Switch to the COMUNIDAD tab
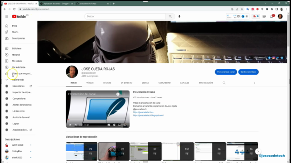Image resolution: width=291 pixels, height=163 pixels. (x=165, y=83)
